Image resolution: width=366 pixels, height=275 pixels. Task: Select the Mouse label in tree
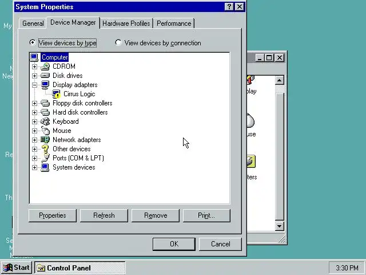tap(62, 131)
